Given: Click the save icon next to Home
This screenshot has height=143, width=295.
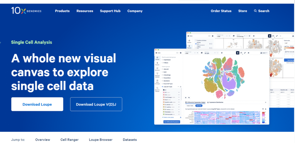Looking at the screenshot, I should pos(180,53).
